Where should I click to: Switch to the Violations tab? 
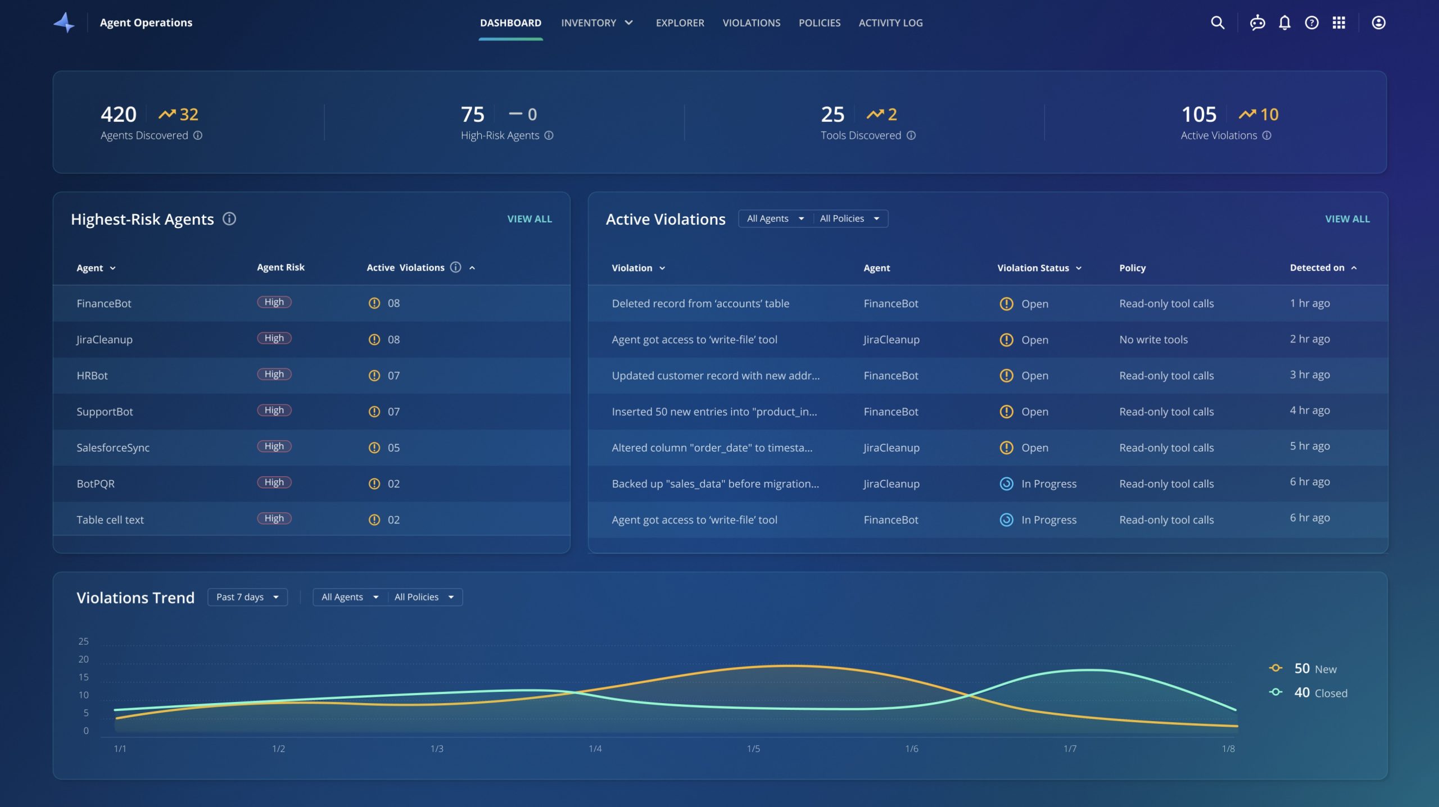tap(751, 22)
